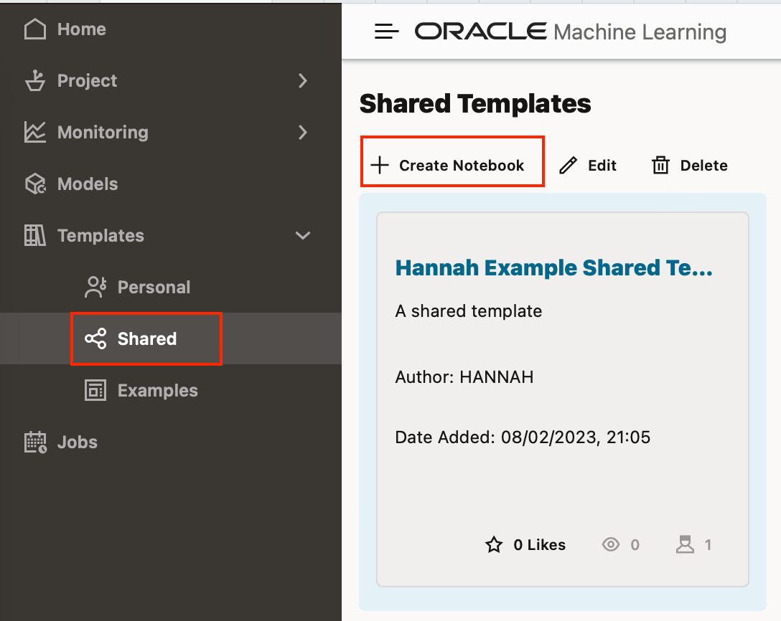Screen dimensions: 781x621
Task: Click the Jobs calendar icon
Action: (35, 442)
